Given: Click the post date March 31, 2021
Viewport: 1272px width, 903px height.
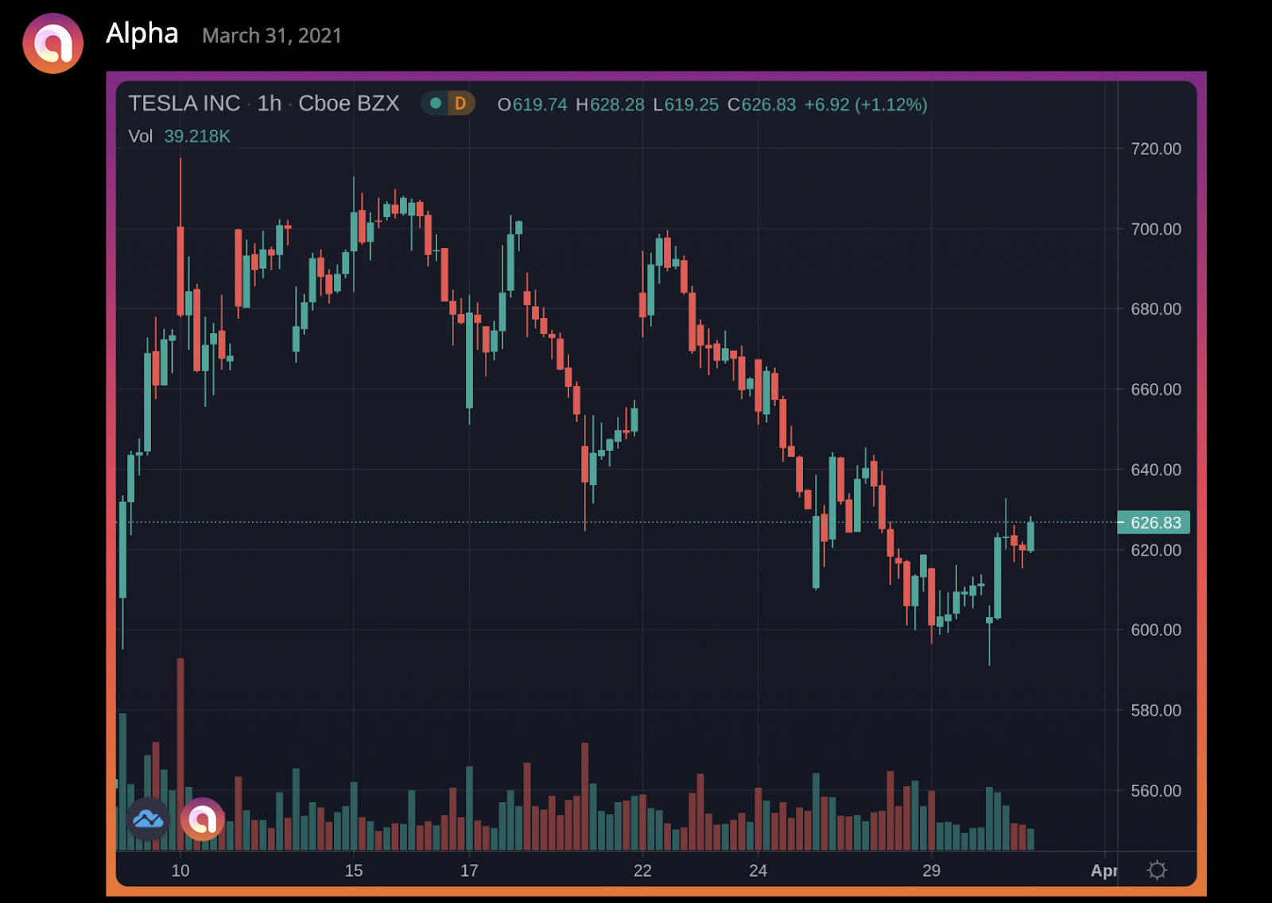Looking at the screenshot, I should [x=272, y=36].
